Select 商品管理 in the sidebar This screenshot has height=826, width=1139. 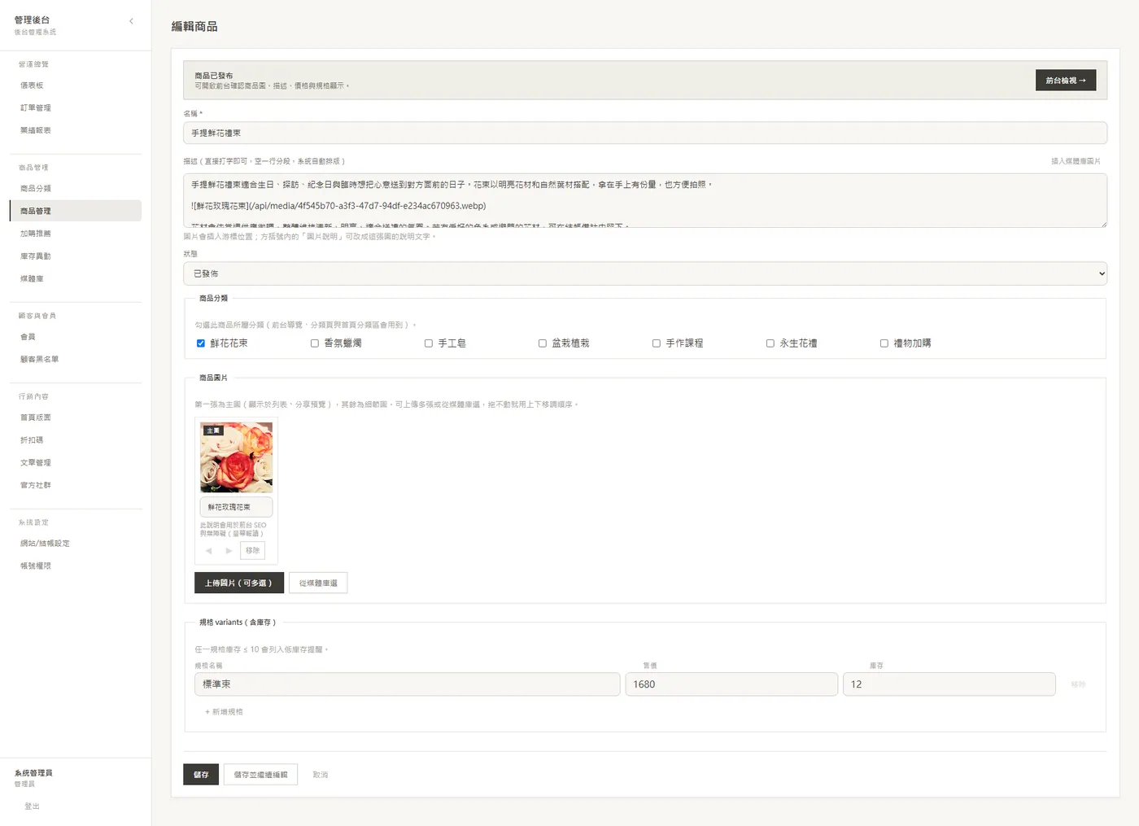coord(76,211)
